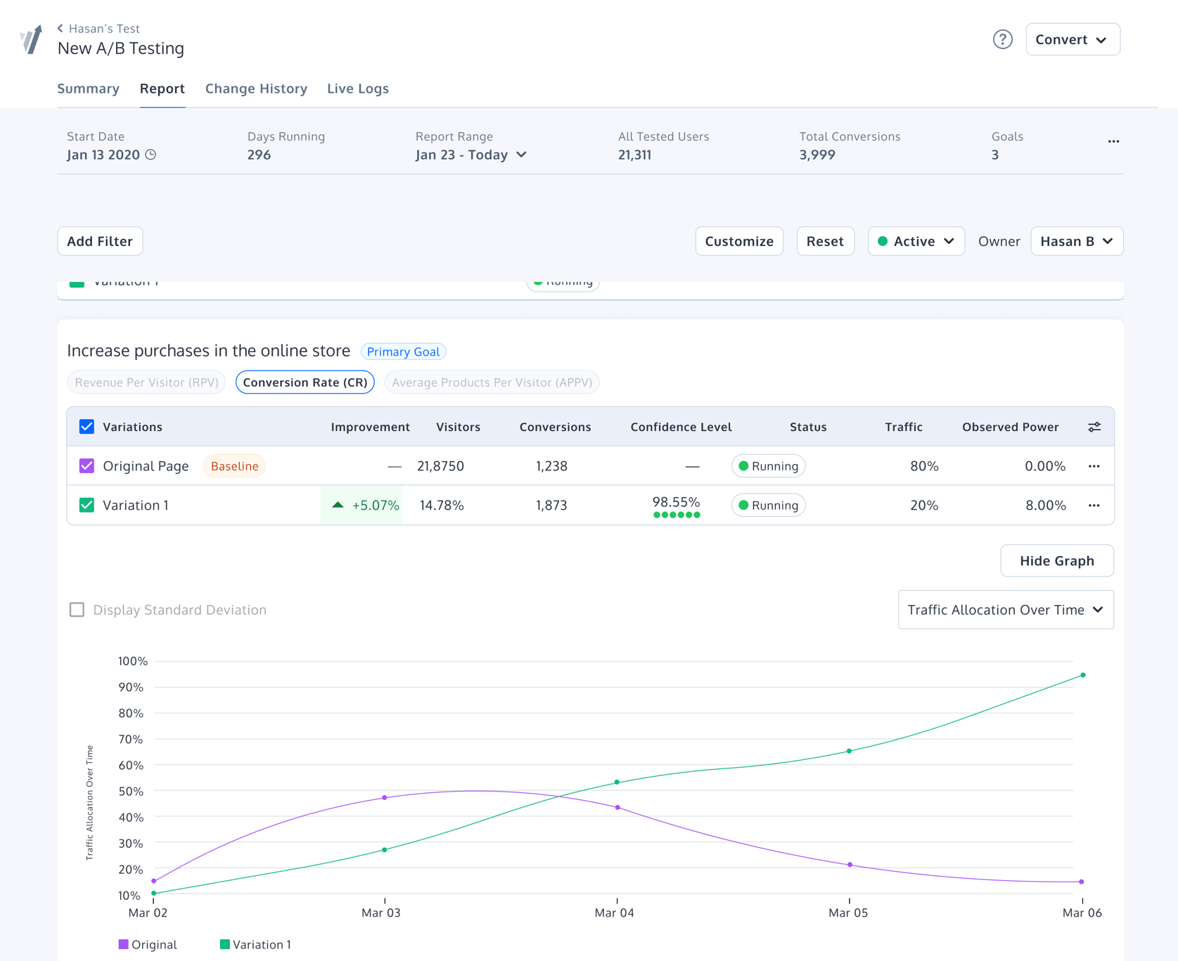Switch to the Change History tab
The image size is (1178, 961).
click(256, 89)
